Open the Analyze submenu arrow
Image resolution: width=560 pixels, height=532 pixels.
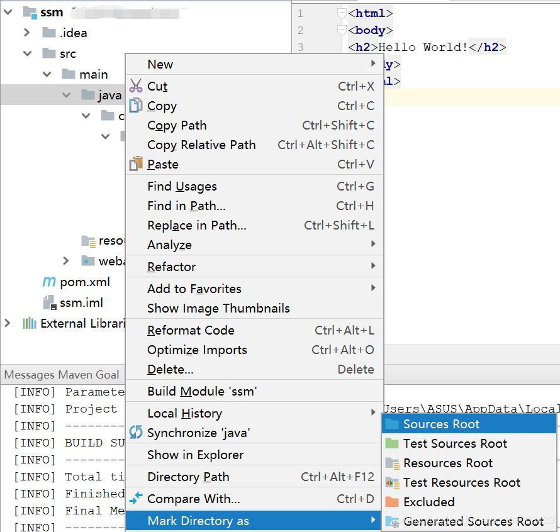373,244
